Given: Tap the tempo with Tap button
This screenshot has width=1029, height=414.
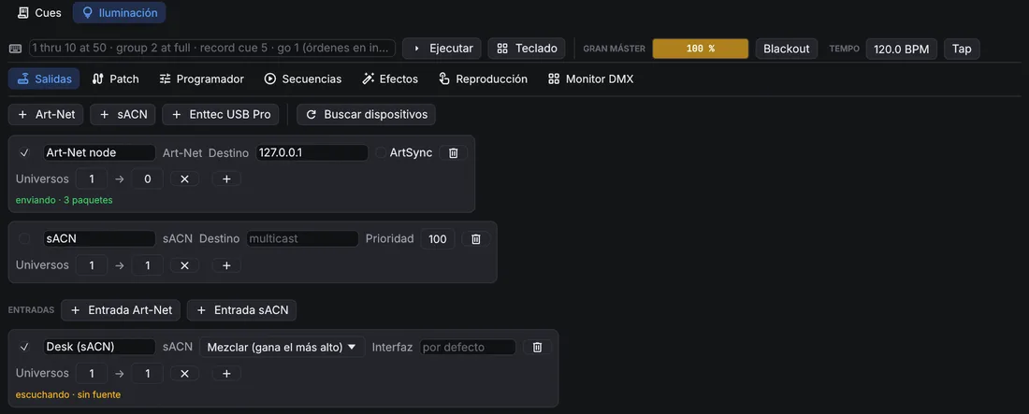Looking at the screenshot, I should click(x=962, y=49).
